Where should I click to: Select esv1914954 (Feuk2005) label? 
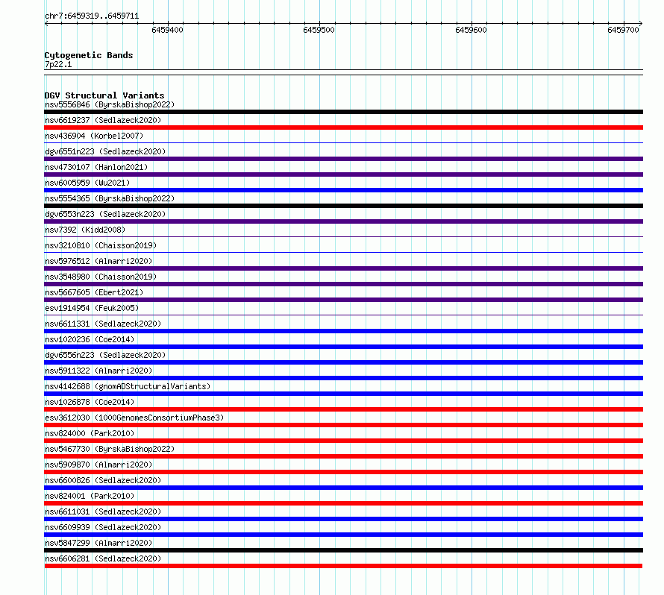tap(92, 308)
